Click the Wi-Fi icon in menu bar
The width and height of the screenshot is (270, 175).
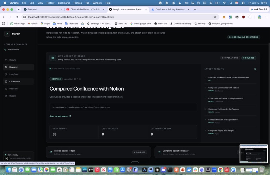225,3
